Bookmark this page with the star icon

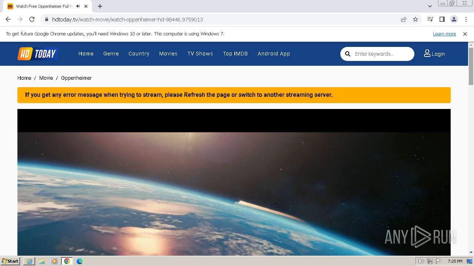[415, 19]
